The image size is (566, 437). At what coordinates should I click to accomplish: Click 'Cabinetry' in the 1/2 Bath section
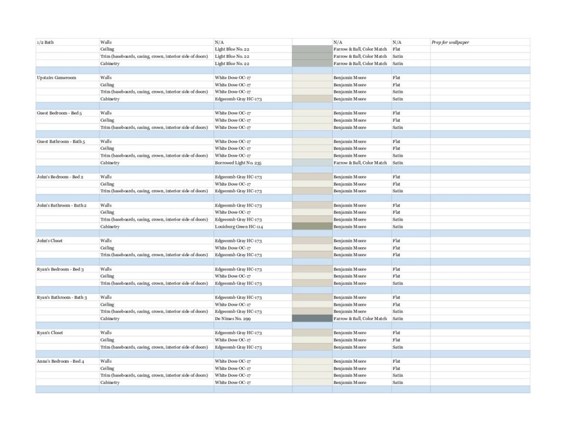[110, 63]
